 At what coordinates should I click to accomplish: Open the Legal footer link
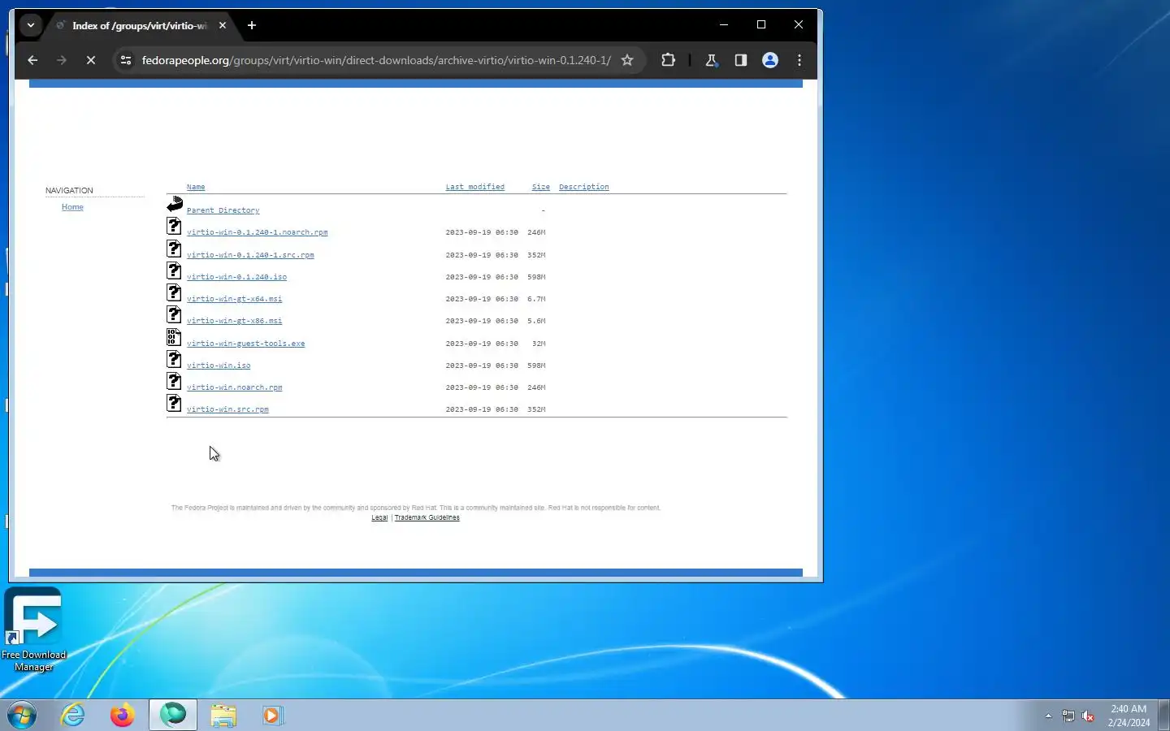(x=379, y=517)
